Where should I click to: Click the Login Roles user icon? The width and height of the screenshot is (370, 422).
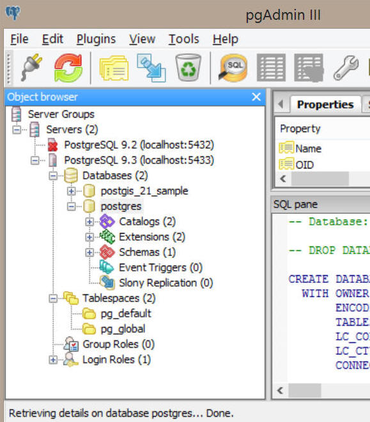[x=70, y=359]
